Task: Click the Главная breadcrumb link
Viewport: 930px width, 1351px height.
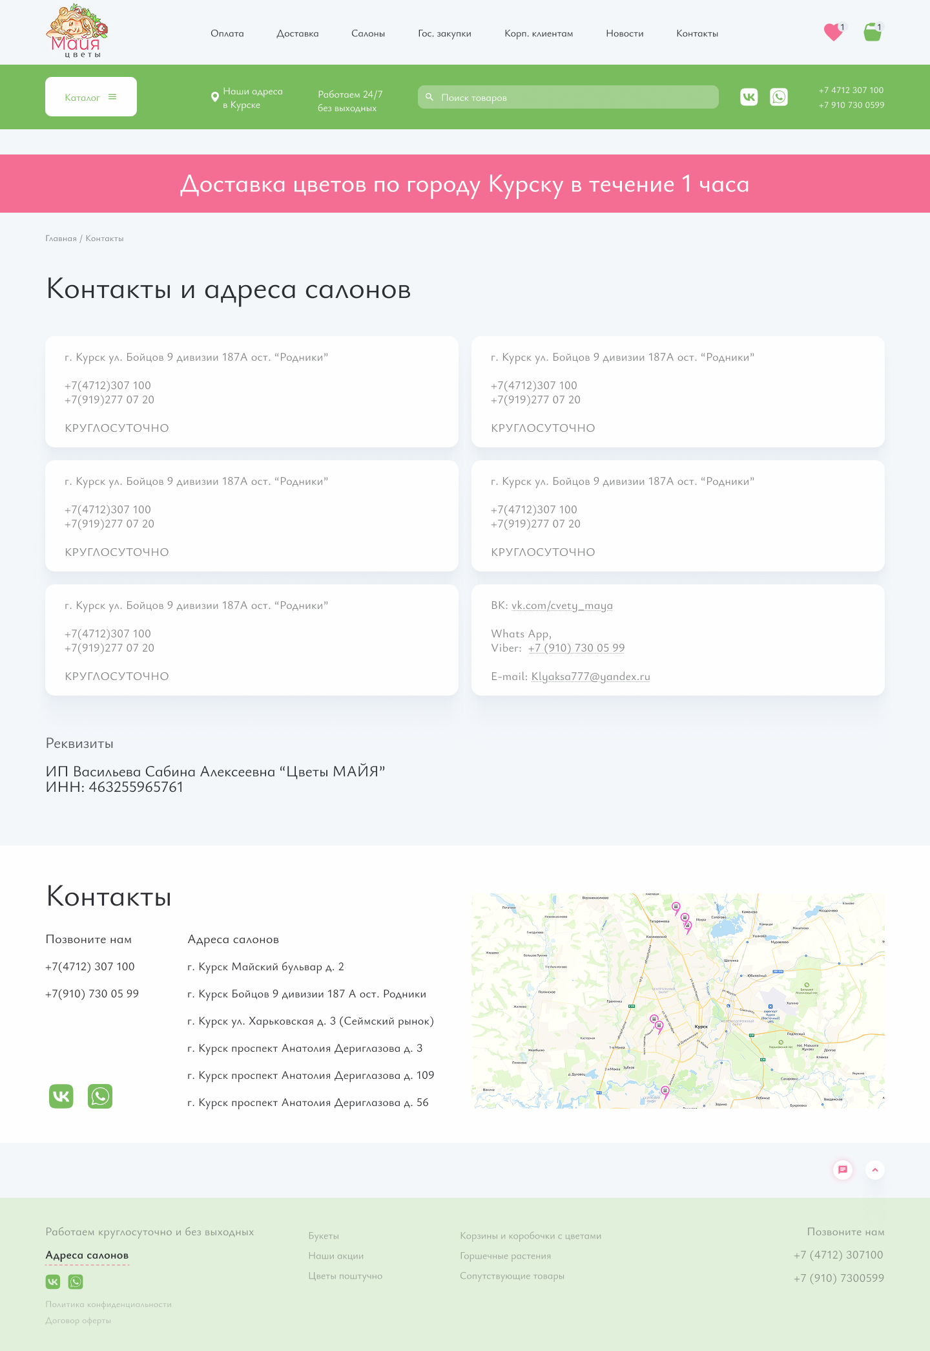Action: (61, 239)
